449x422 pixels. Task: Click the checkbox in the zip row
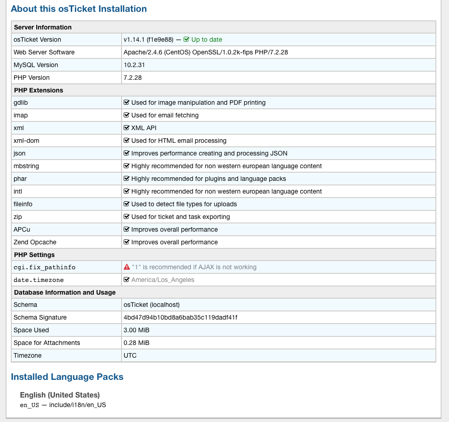pyautogui.click(x=127, y=217)
